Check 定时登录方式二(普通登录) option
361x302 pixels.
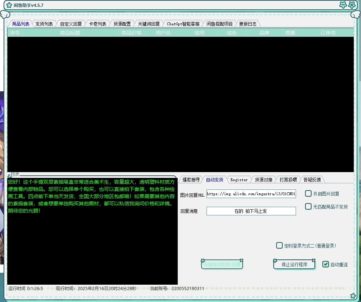click(279, 245)
